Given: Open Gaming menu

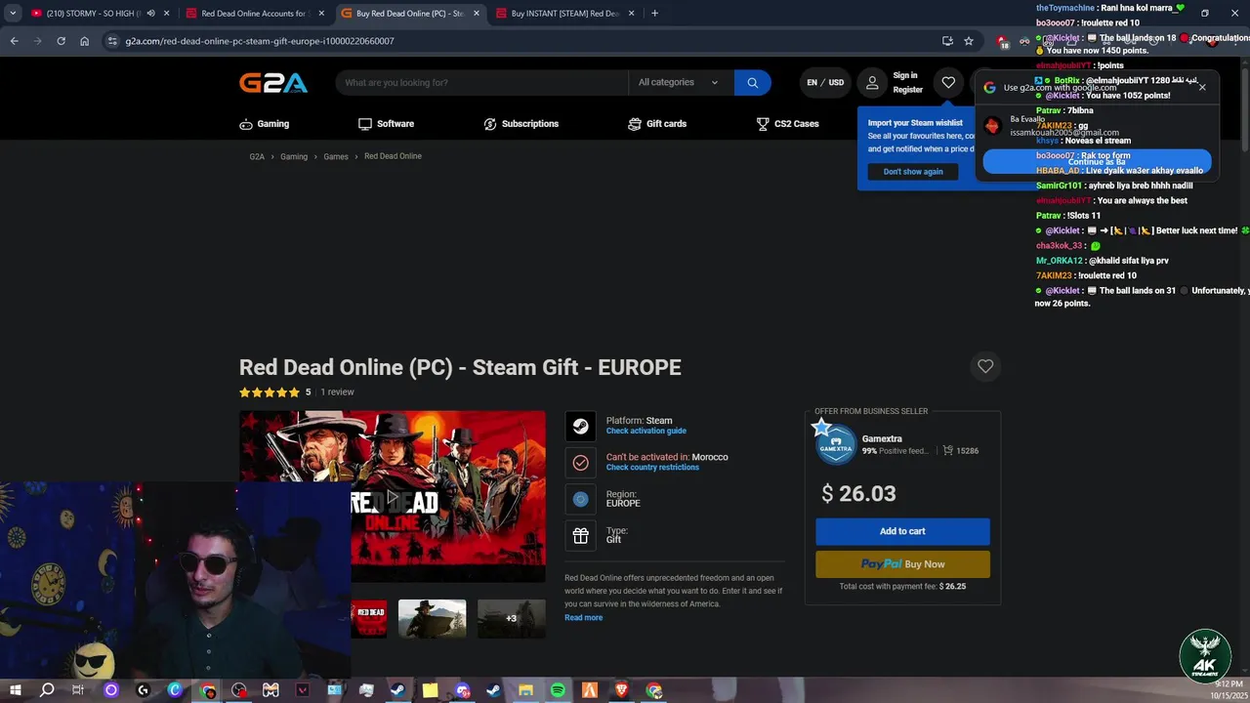Looking at the screenshot, I should (265, 124).
